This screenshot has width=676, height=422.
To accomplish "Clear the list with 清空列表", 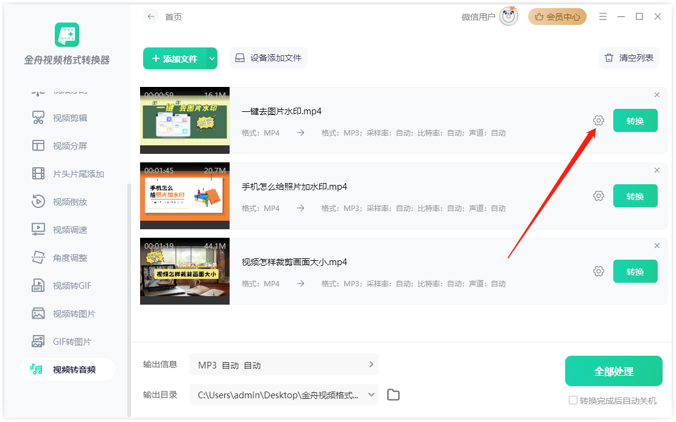I will tap(628, 58).
